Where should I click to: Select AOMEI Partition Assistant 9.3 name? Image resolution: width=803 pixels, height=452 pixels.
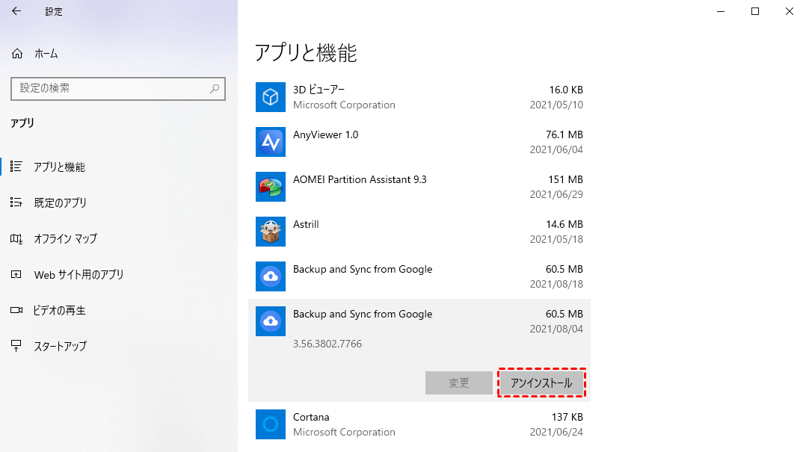pos(360,179)
